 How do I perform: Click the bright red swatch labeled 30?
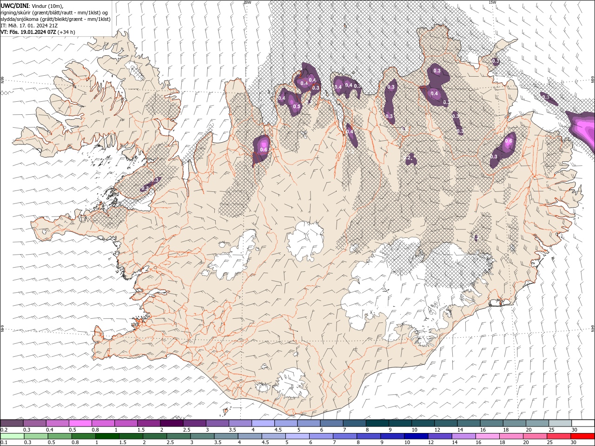582,436
